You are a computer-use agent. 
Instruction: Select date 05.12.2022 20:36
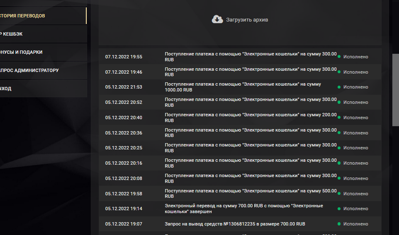tap(124, 133)
